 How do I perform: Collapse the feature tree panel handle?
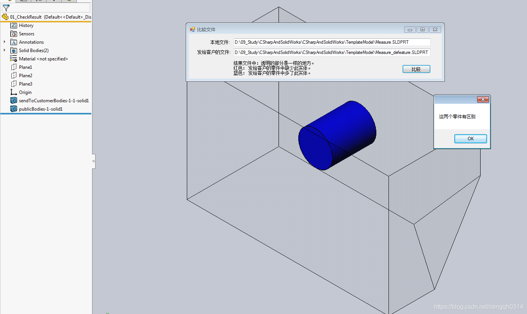[x=94, y=161]
